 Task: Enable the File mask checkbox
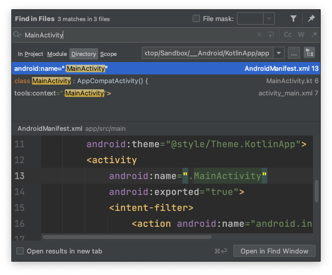click(196, 18)
